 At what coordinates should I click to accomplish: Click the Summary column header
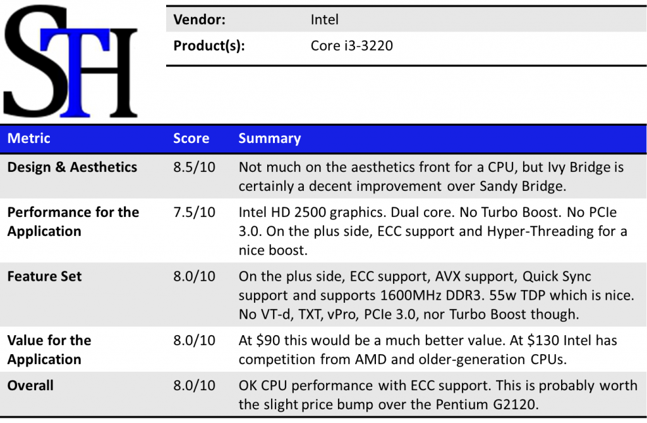269,138
